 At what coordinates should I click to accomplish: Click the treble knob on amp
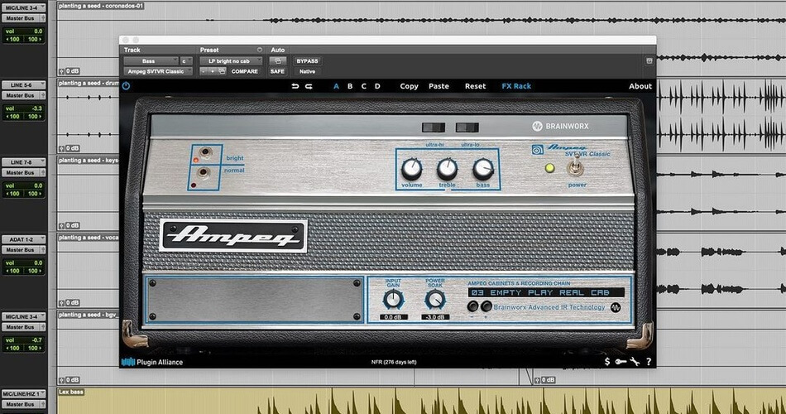[447, 169]
